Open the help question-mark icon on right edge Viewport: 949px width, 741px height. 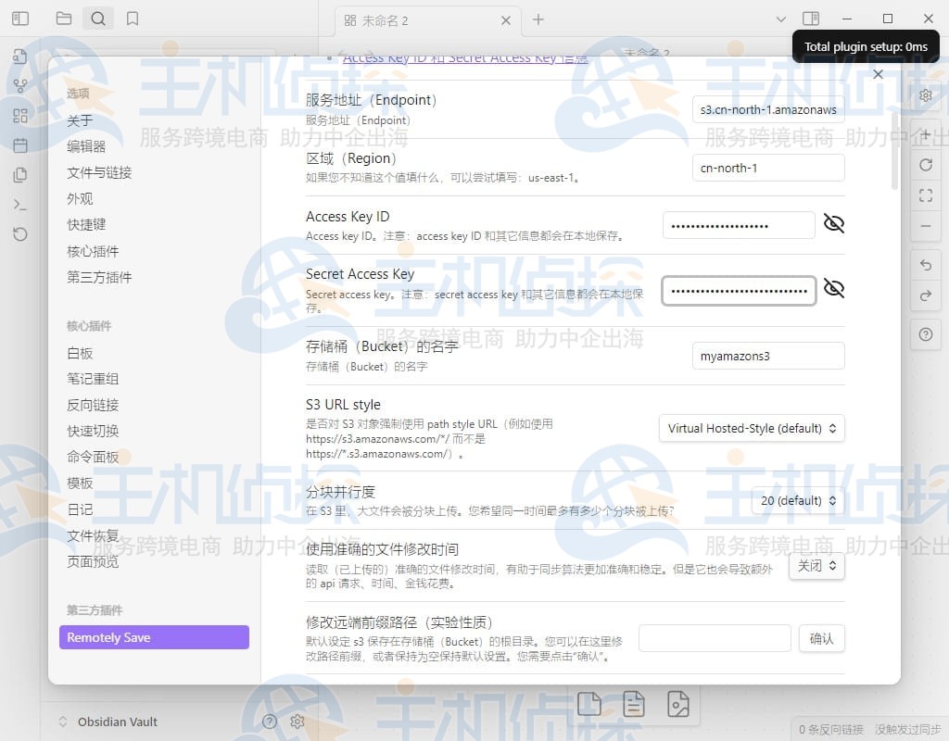point(926,334)
